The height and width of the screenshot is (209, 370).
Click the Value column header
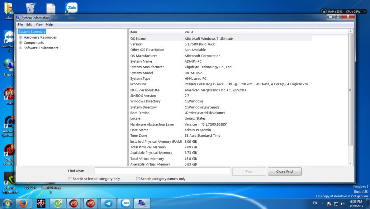pos(248,32)
